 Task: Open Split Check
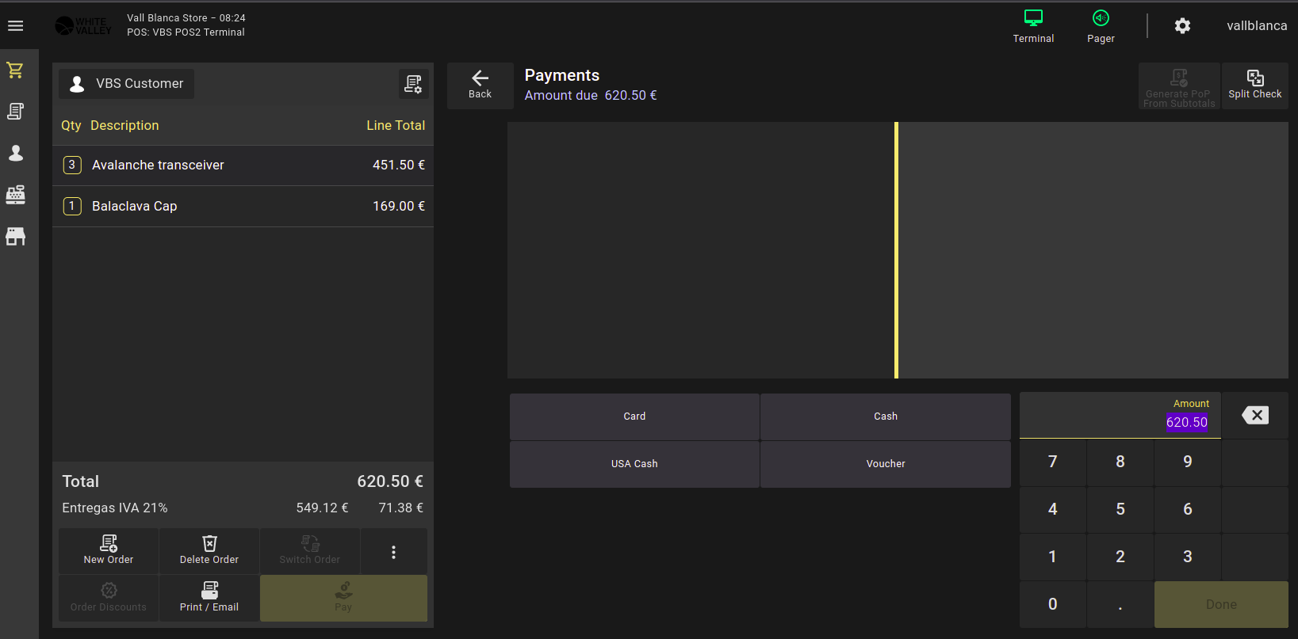coord(1254,85)
